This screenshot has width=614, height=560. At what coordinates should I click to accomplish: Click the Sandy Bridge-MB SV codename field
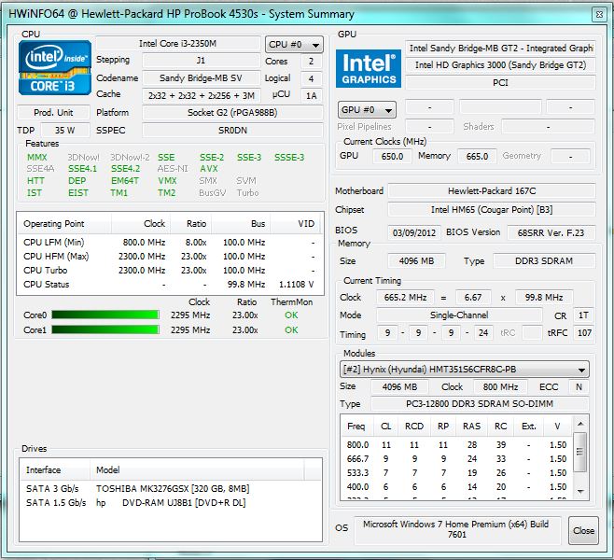(x=202, y=77)
